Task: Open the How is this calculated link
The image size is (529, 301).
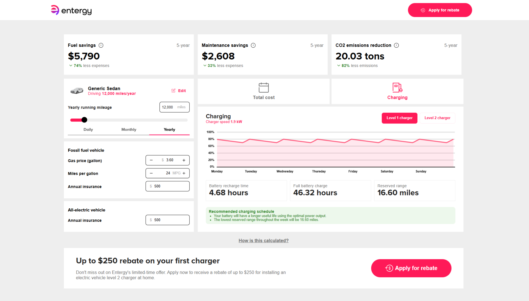Action: click(x=263, y=241)
